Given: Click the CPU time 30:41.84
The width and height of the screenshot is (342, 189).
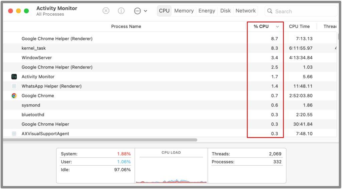Looking at the screenshot, I should [x=303, y=124].
